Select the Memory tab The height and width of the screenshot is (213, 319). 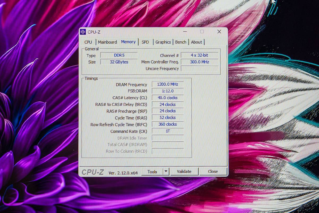[x=128, y=42]
